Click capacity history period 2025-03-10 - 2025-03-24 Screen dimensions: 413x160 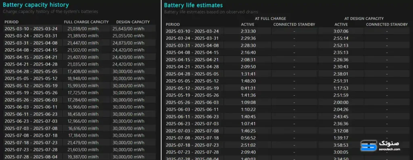click(31, 29)
